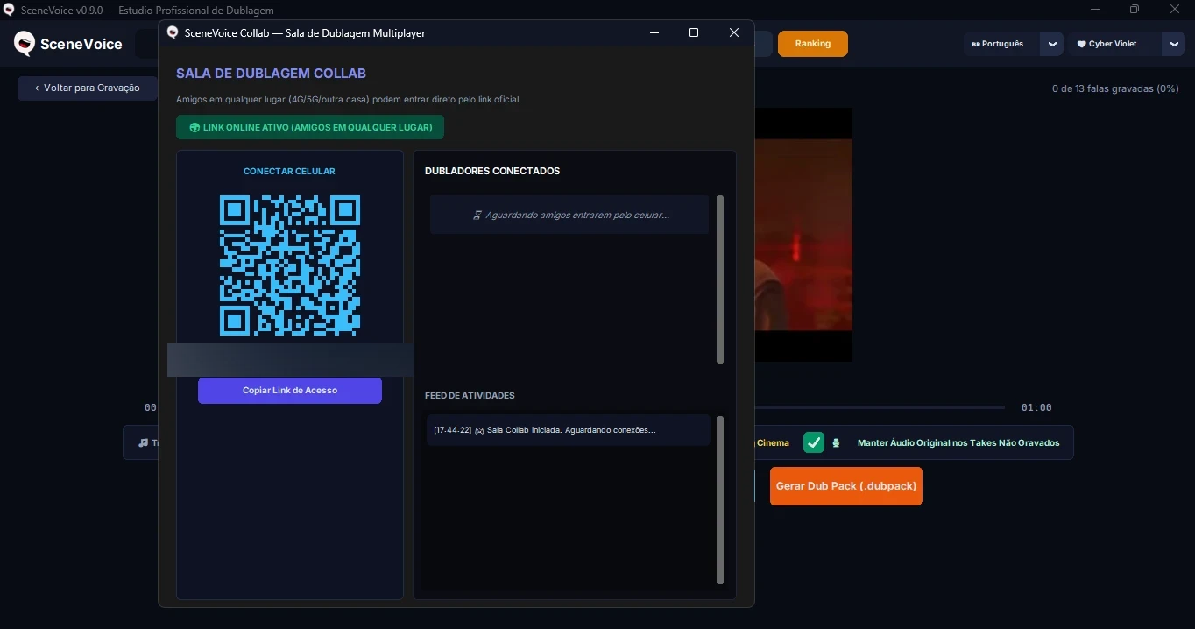Screen dimensions: 1195x629
Task: Click the Dubladores Conectados list scrollbar
Action: point(720,279)
